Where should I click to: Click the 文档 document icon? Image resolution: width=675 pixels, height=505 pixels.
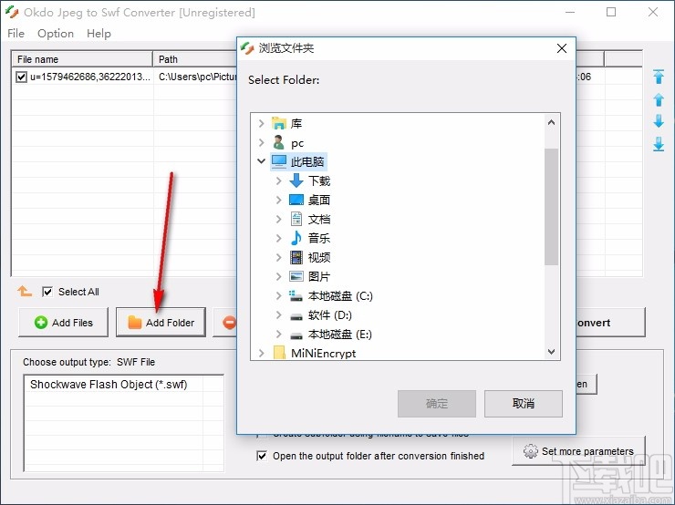(296, 219)
